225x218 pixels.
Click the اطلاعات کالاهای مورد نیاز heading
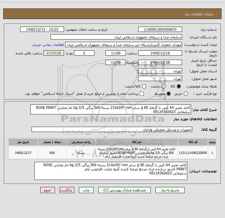coord(195,119)
